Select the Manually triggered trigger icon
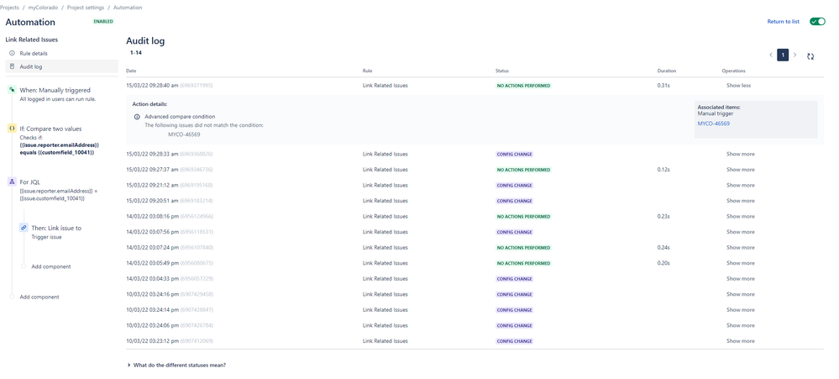 pos(12,90)
